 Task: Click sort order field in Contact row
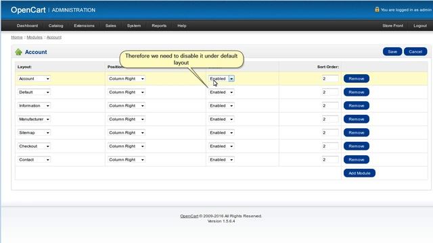tap(330, 159)
